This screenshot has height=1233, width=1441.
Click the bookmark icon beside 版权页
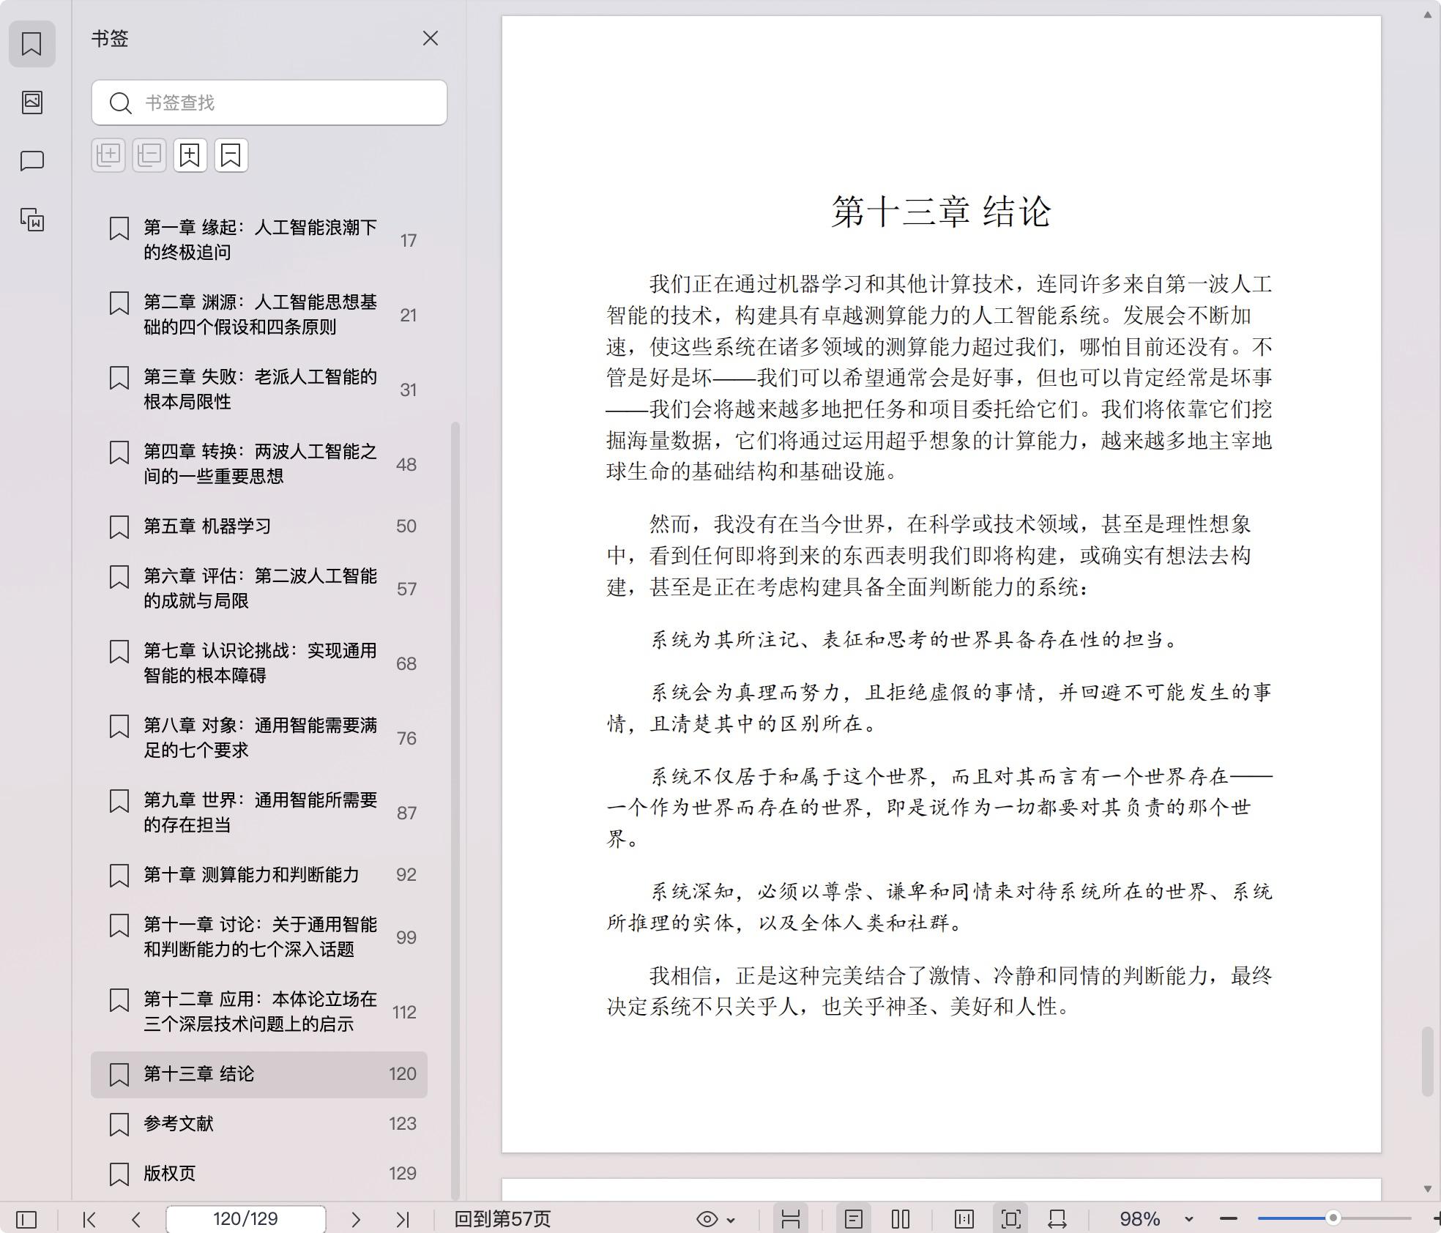point(119,1174)
